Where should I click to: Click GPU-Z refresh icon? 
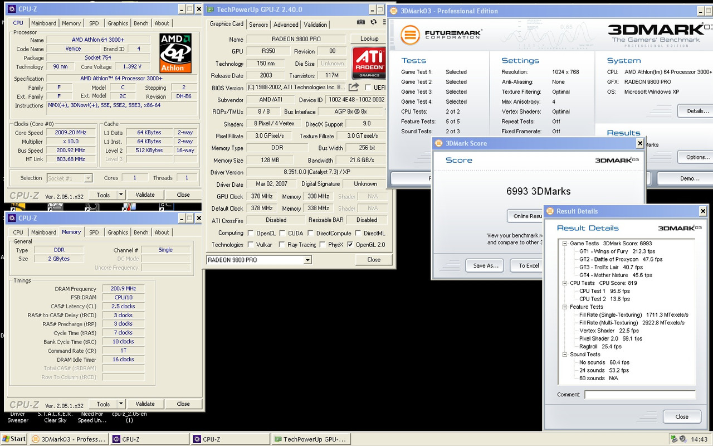tap(373, 22)
